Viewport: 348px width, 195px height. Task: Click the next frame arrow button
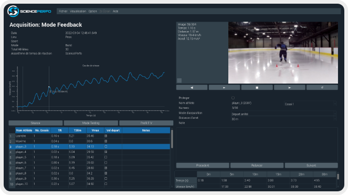[x=289, y=88]
